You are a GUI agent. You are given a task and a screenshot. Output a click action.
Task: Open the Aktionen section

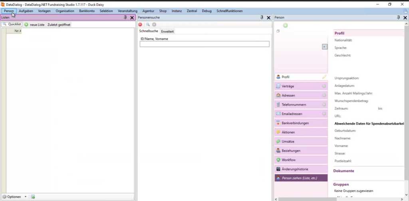coord(301,132)
